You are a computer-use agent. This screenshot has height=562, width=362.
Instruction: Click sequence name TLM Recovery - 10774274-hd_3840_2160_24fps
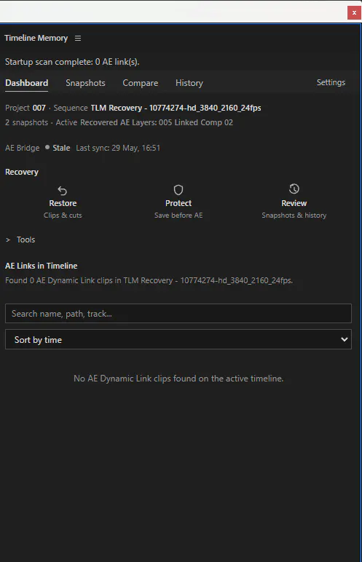tap(176, 108)
